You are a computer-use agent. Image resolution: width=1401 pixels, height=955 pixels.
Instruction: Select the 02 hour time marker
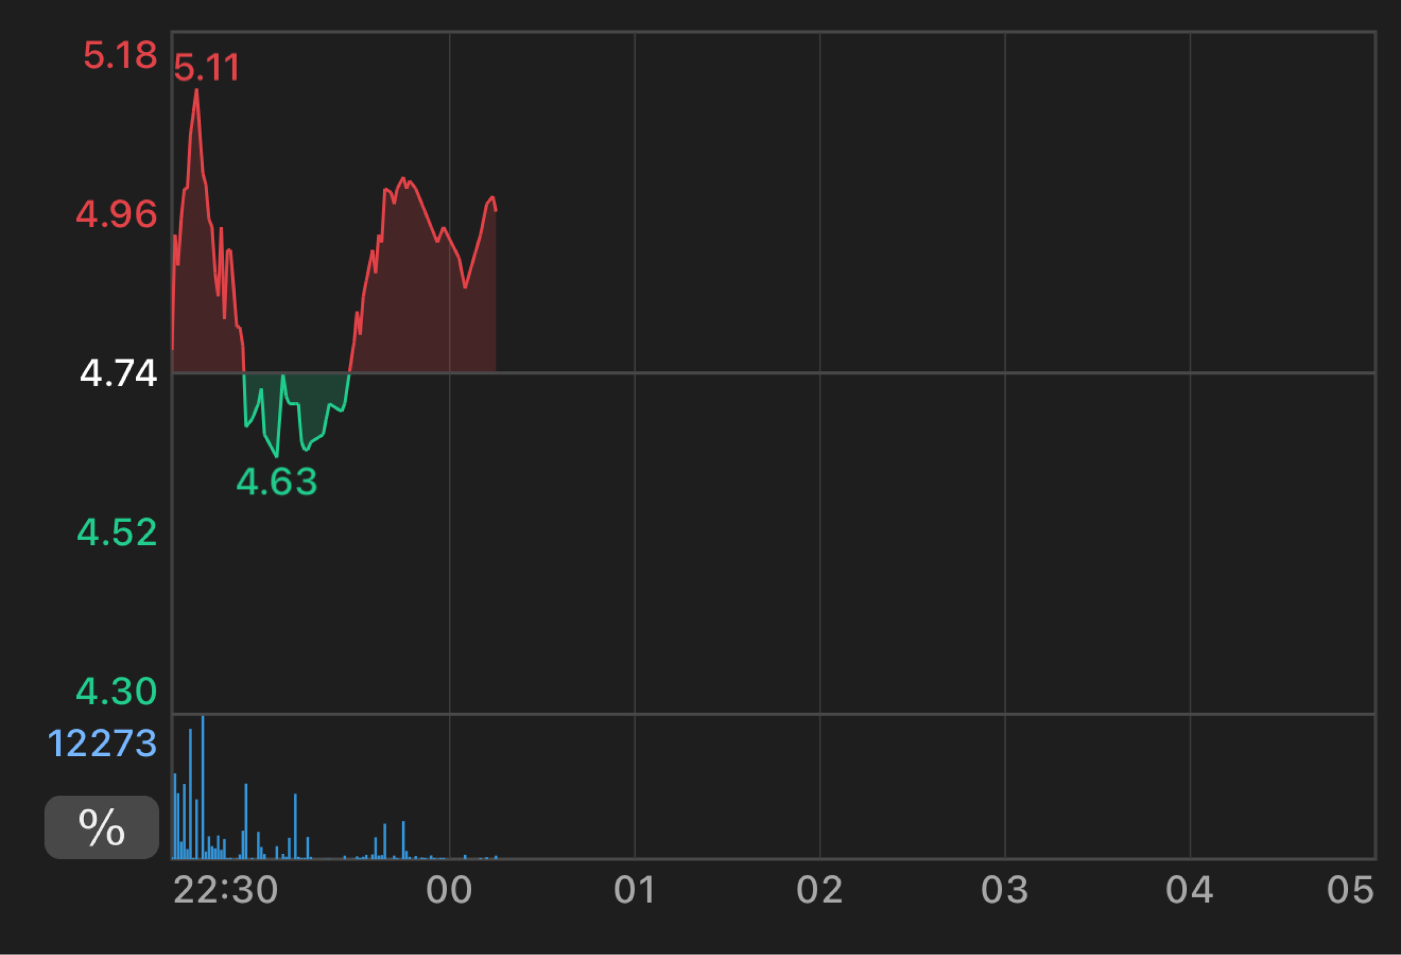[x=819, y=890]
